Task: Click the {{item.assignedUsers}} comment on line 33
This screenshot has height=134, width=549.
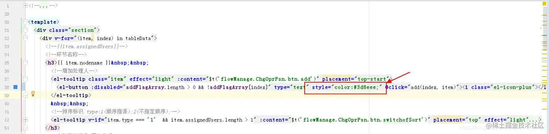Action: (x=87, y=46)
